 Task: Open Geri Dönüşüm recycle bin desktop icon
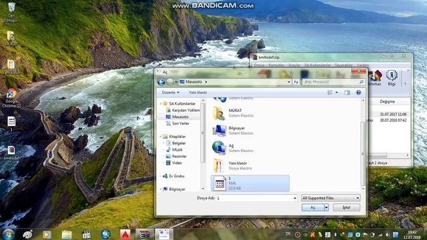click(x=11, y=12)
